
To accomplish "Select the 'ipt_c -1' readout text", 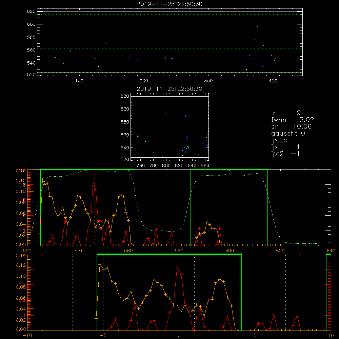I will [287, 140].
